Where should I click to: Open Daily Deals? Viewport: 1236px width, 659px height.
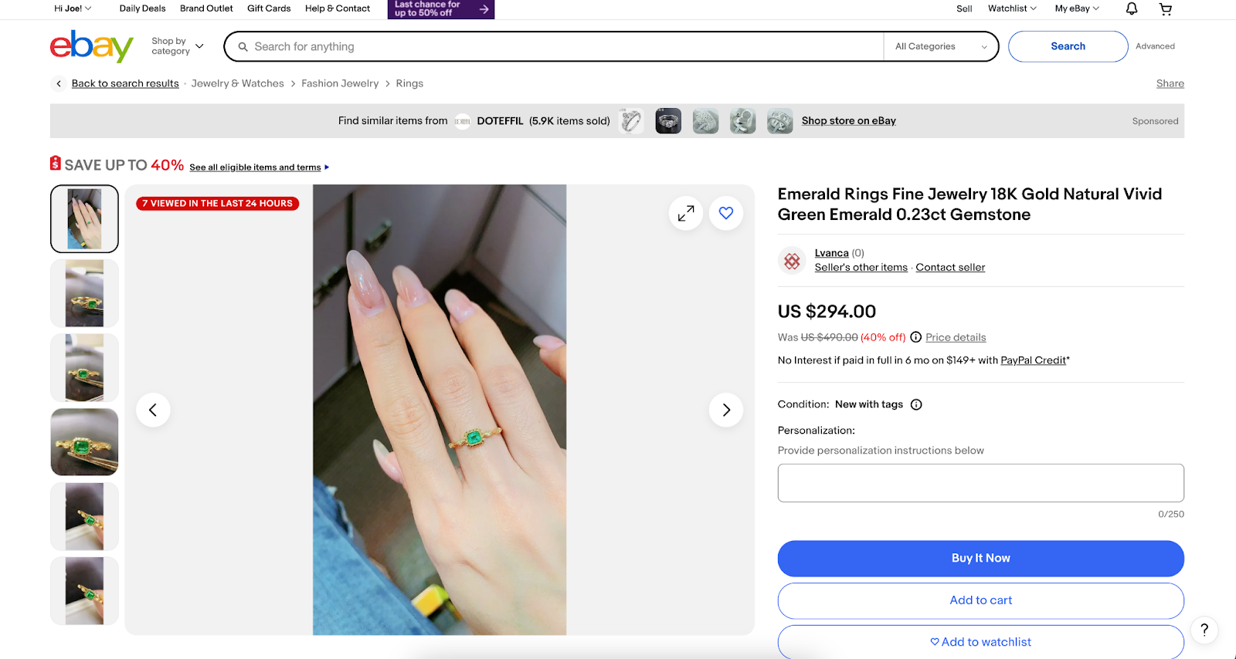[x=142, y=8]
